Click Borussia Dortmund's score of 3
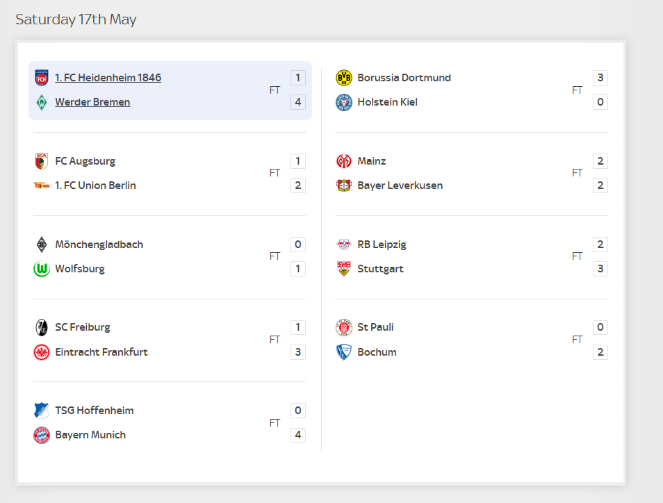 600,78
